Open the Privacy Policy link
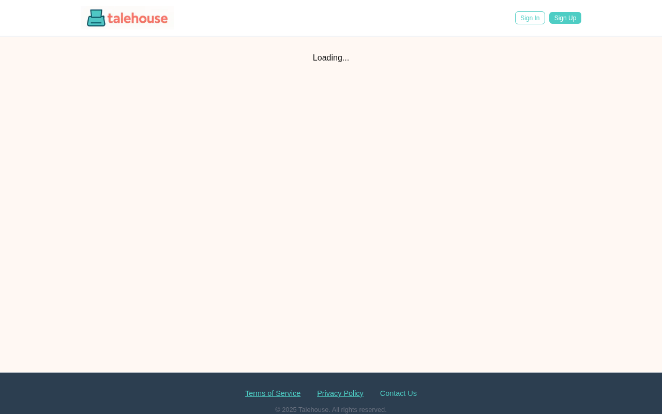The image size is (662, 414). click(x=340, y=393)
